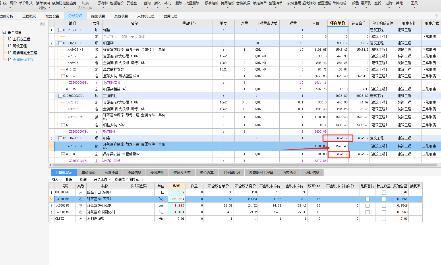
Task: Collapse item 010516001001 螺栓
Action: (60, 30)
